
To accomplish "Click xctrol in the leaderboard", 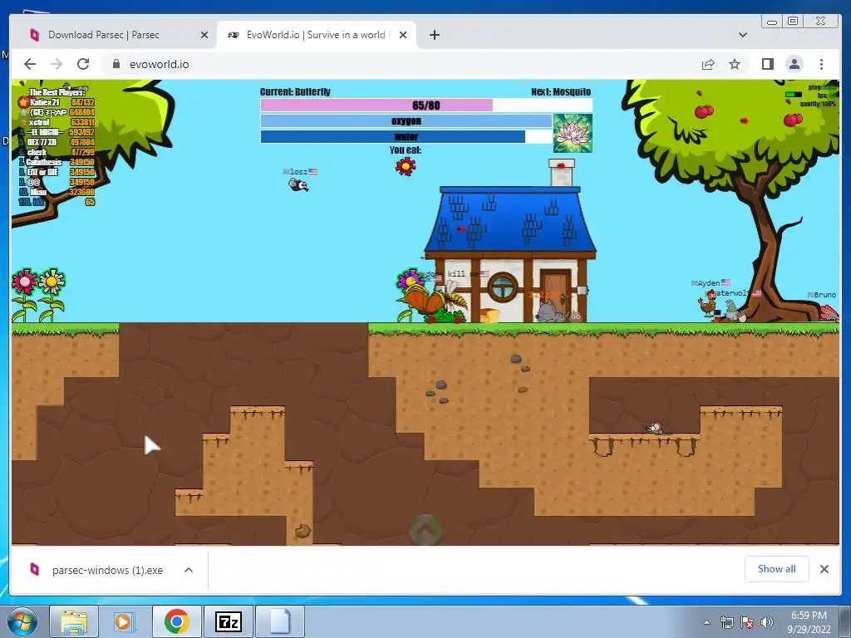I will tap(57, 122).
